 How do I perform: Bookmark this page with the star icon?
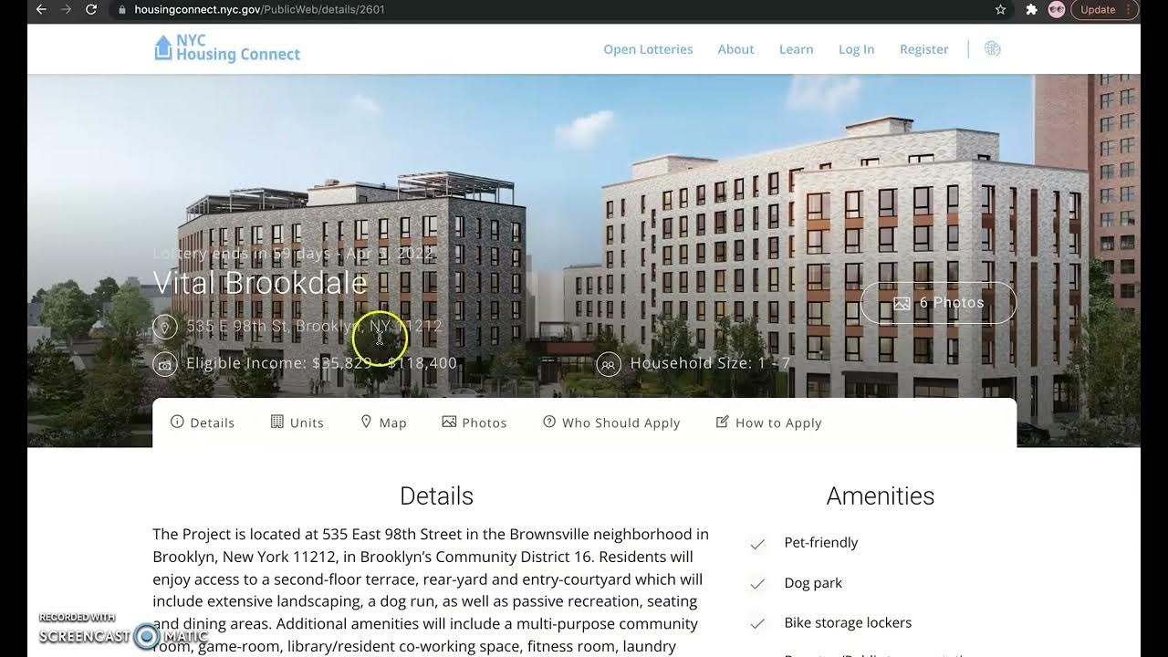[x=1001, y=9]
